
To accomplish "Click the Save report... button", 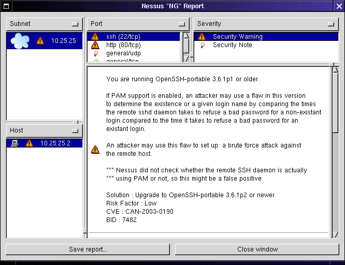I will tap(88, 249).
